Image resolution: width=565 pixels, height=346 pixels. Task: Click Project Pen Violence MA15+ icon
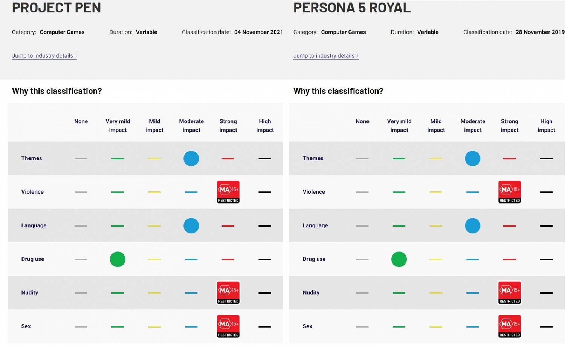coord(228,192)
